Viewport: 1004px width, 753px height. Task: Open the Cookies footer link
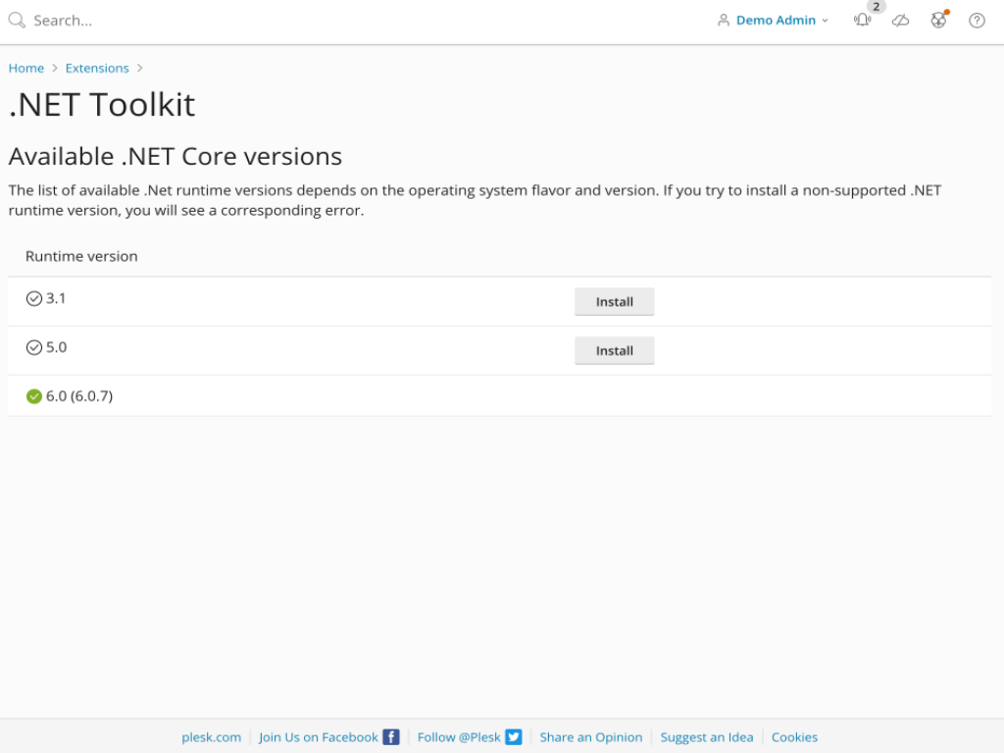tap(794, 737)
